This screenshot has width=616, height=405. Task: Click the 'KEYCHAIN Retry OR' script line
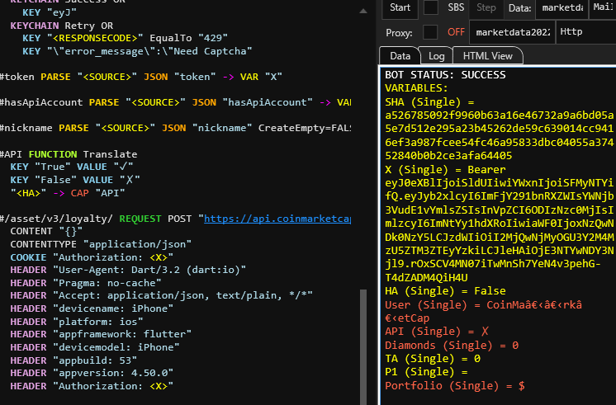click(62, 26)
